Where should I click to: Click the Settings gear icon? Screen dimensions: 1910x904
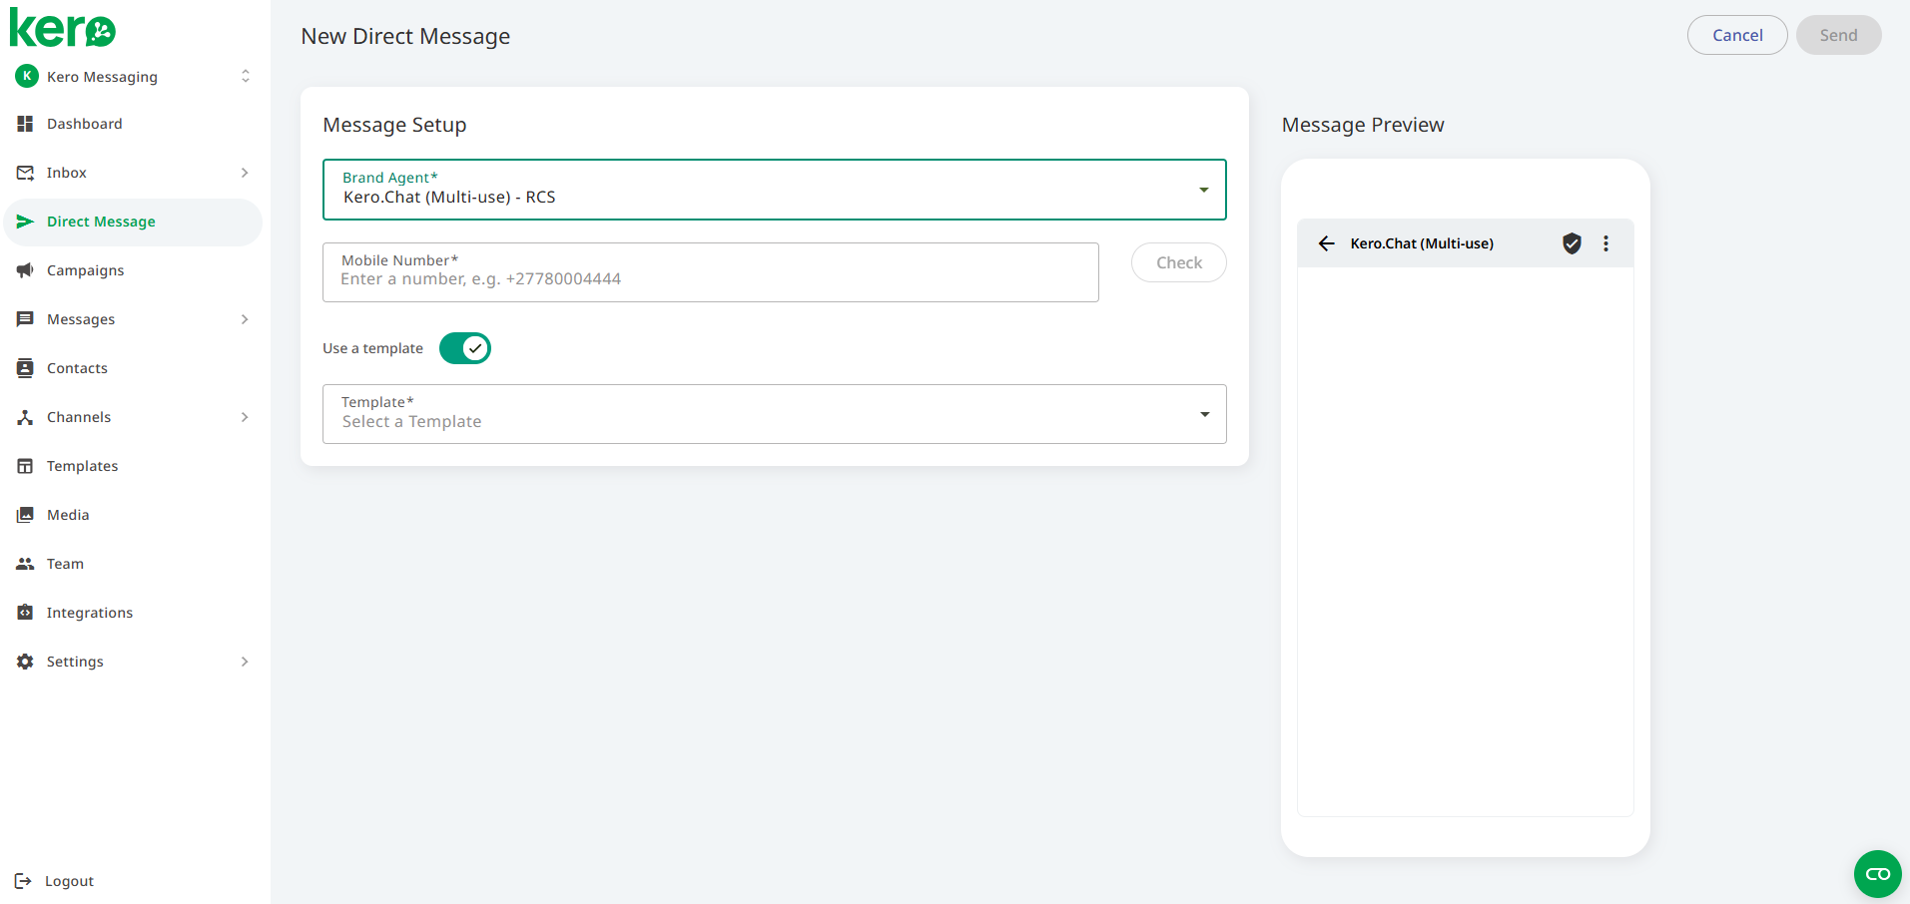click(25, 662)
